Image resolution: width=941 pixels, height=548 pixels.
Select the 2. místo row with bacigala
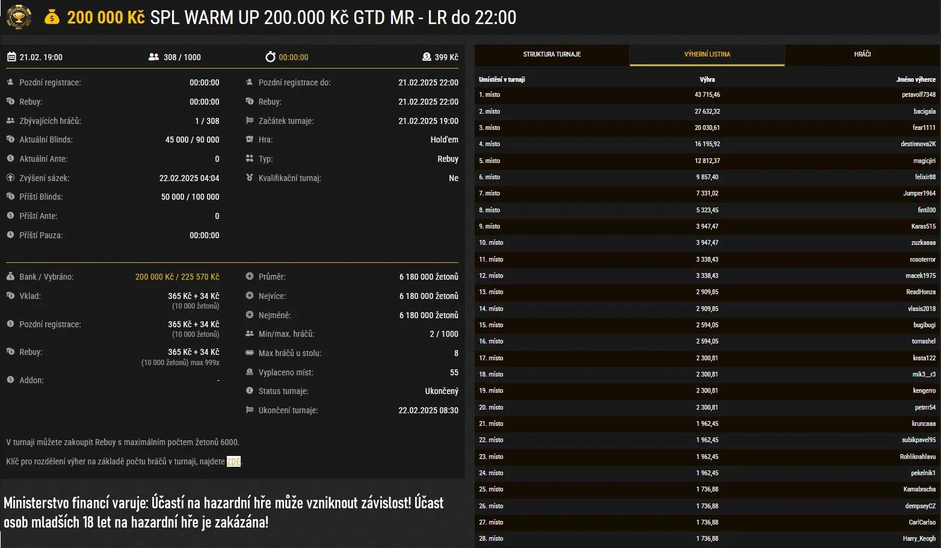[x=707, y=111]
